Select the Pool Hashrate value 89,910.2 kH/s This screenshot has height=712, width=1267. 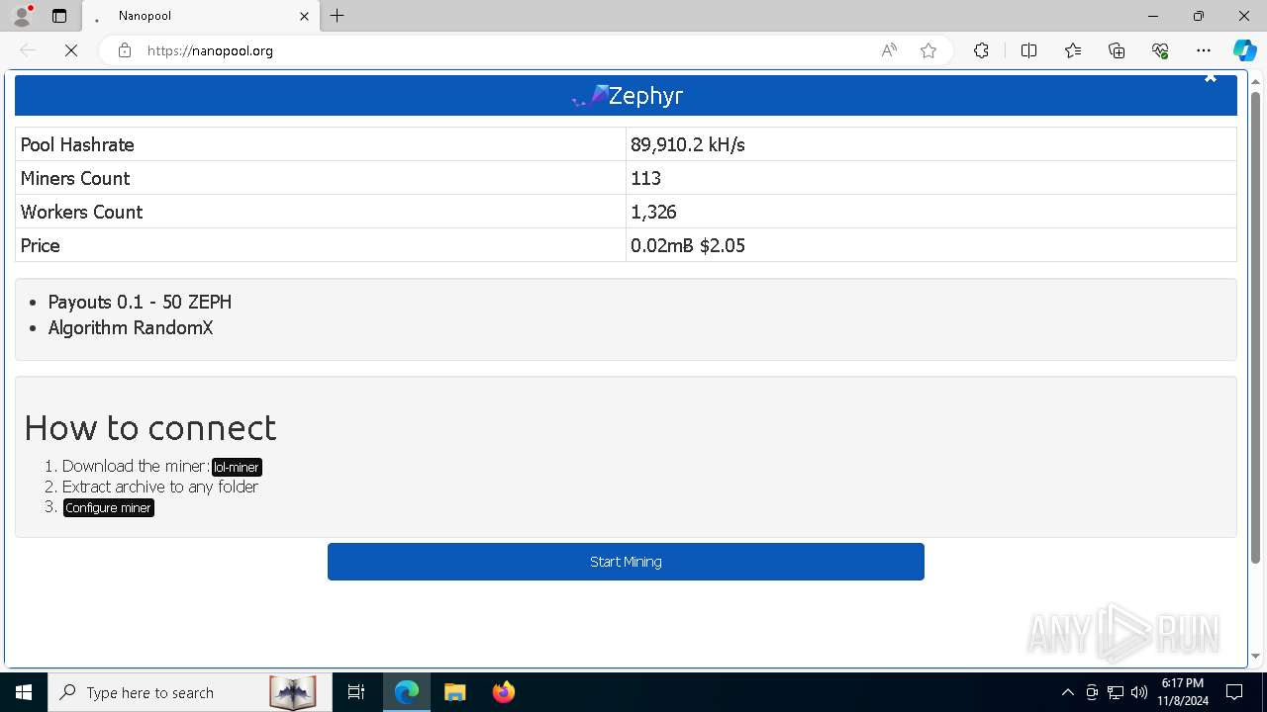click(688, 144)
